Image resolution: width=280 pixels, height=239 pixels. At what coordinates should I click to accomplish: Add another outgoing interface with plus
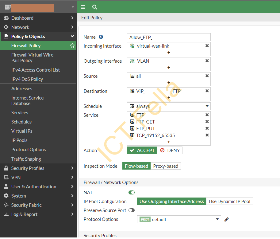(x=169, y=68)
